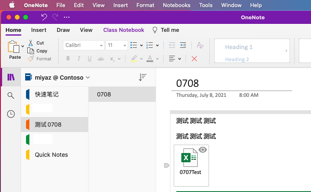Open the Calibri font name dropdown

(84, 45)
